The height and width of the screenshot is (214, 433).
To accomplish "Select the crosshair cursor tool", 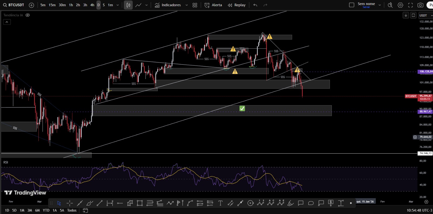I will pyautogui.click(x=70, y=203).
